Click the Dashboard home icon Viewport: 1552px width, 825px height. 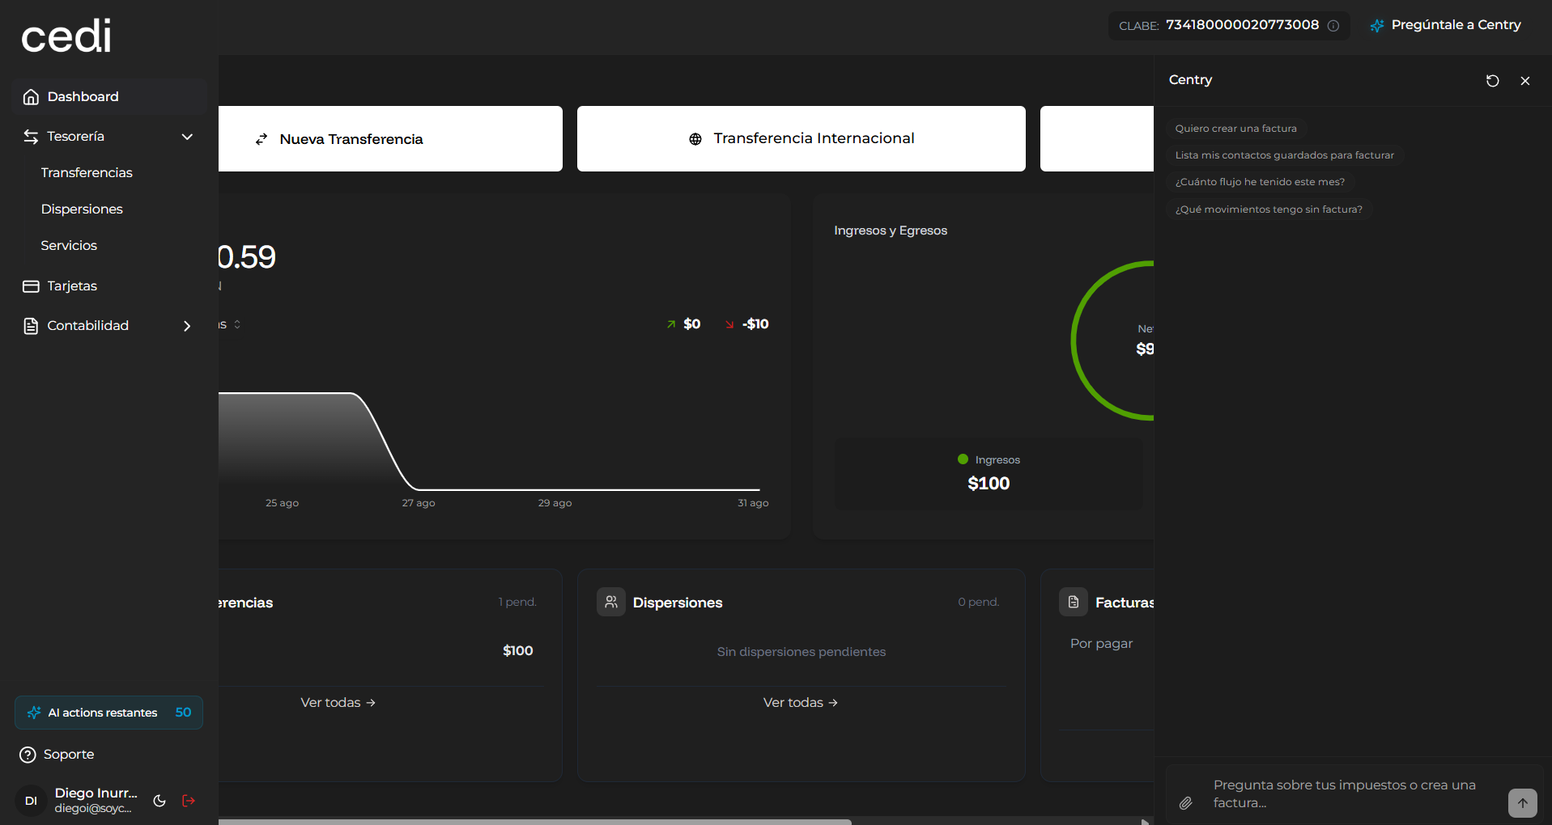pyautogui.click(x=31, y=97)
